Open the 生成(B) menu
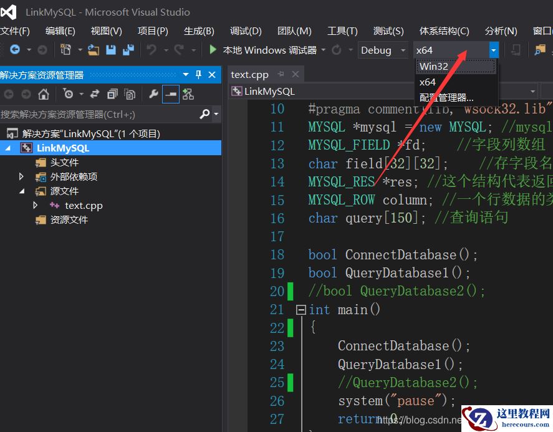 pos(199,31)
